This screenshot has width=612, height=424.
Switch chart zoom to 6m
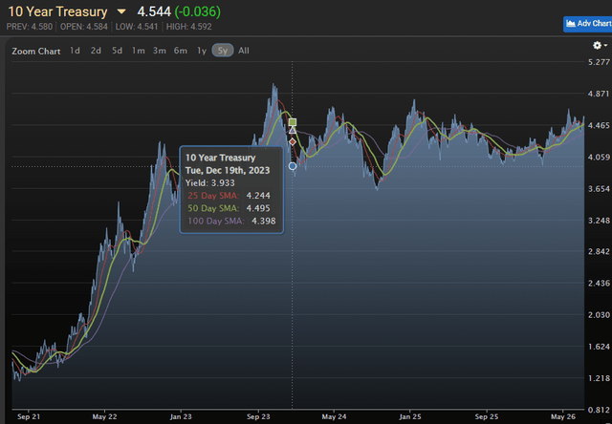click(181, 51)
